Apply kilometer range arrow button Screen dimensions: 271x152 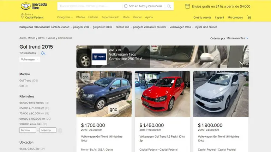[x=60, y=131]
